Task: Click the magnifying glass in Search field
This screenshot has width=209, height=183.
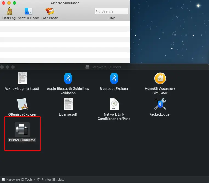Action: tap(98, 11)
